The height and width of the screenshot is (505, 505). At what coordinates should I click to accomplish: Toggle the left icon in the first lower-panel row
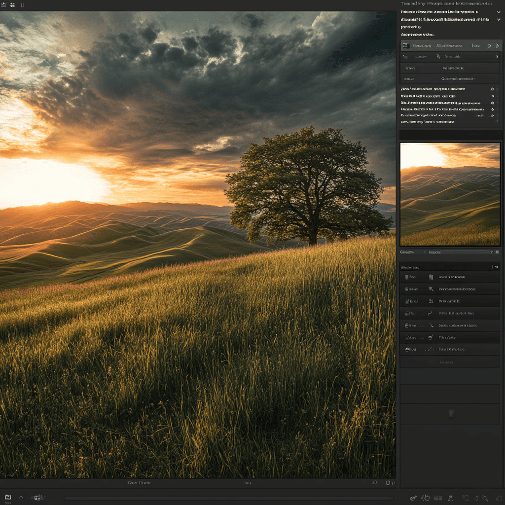(407, 277)
